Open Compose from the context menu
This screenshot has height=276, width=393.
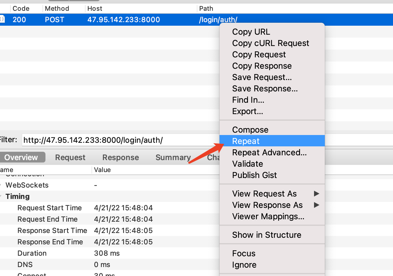click(x=250, y=130)
